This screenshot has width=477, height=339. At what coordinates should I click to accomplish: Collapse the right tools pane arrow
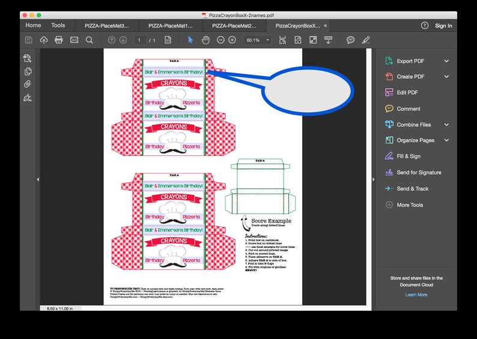click(x=374, y=179)
